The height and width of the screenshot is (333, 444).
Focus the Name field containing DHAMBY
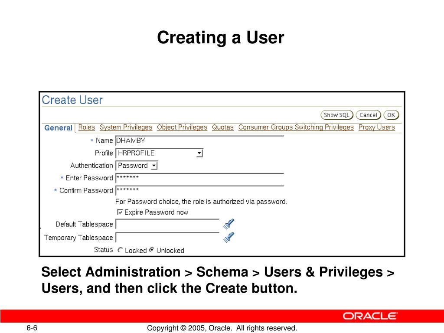[x=199, y=141]
